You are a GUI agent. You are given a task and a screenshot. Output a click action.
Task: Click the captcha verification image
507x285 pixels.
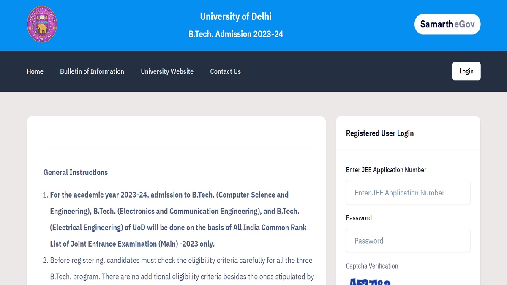[370, 282]
